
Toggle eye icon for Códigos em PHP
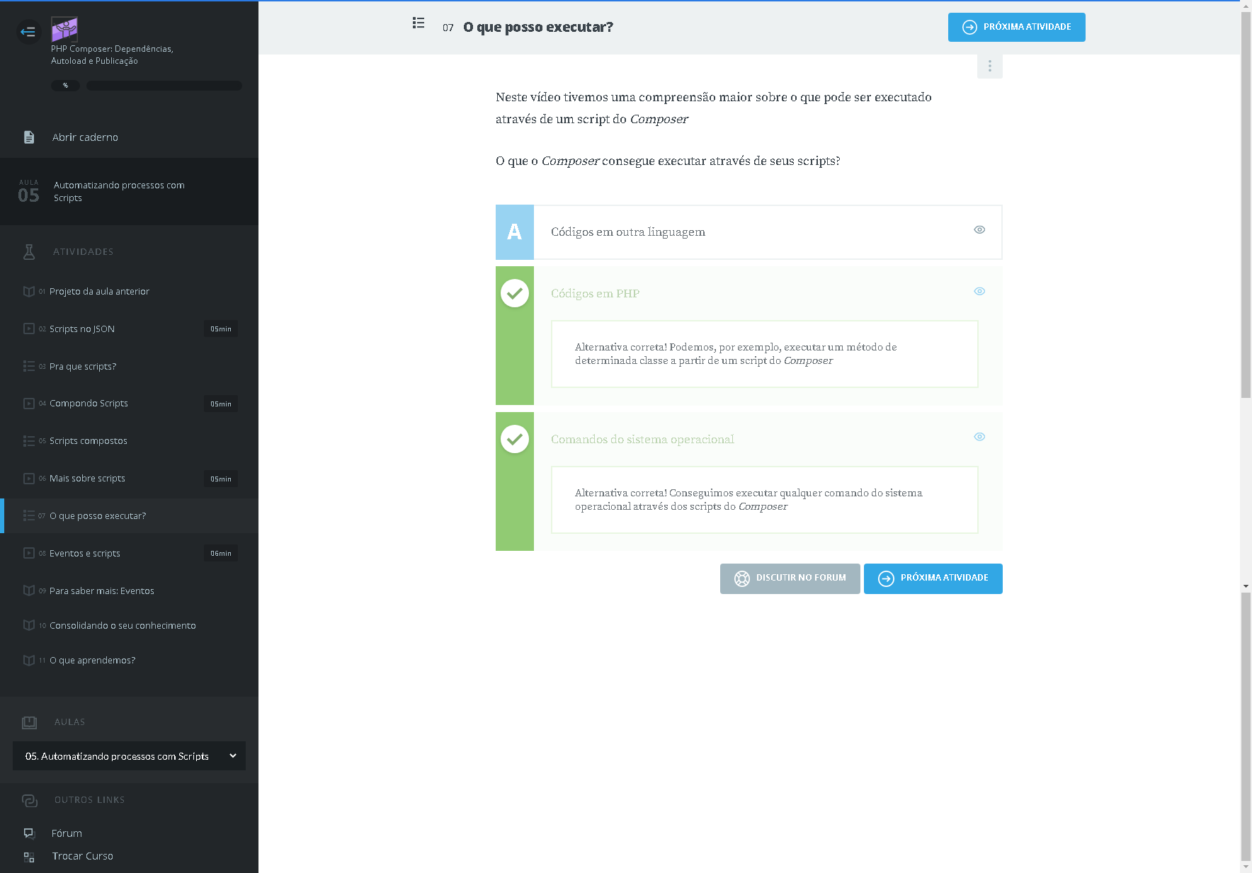[x=979, y=291]
